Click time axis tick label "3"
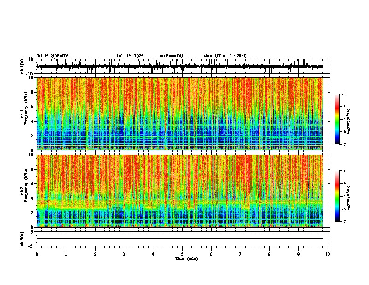 (124, 254)
